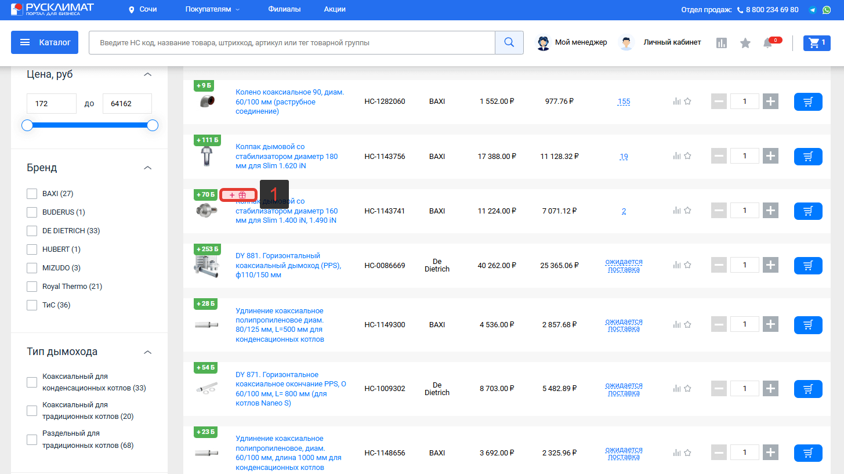Open city selector Сочи

(x=143, y=9)
